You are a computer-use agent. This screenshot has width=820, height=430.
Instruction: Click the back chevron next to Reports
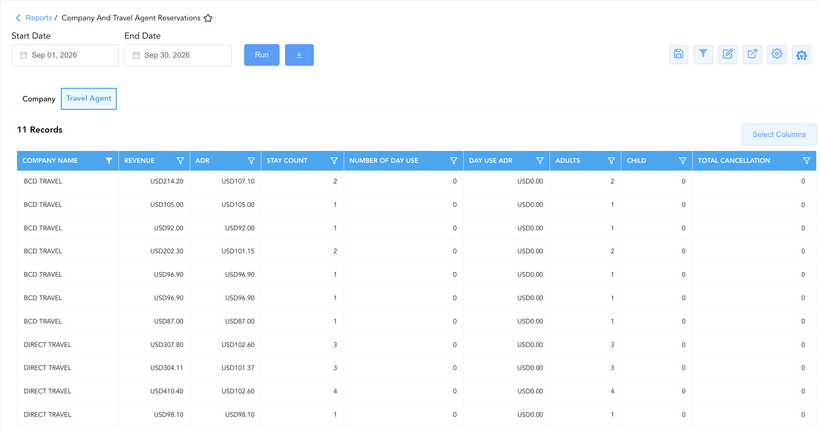[x=18, y=18]
